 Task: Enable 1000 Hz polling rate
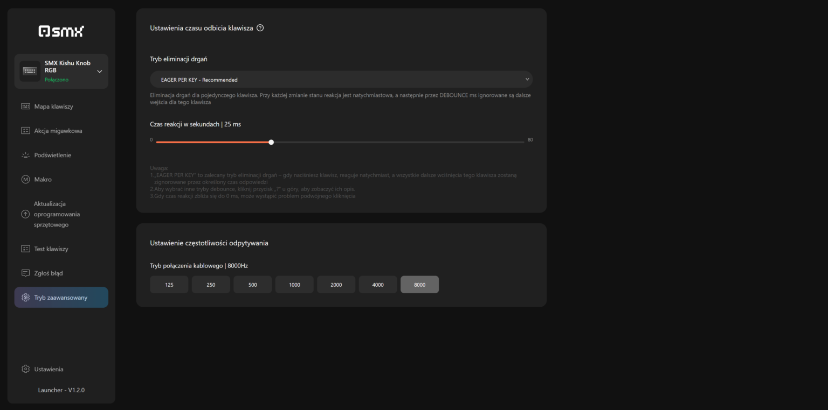pyautogui.click(x=294, y=284)
